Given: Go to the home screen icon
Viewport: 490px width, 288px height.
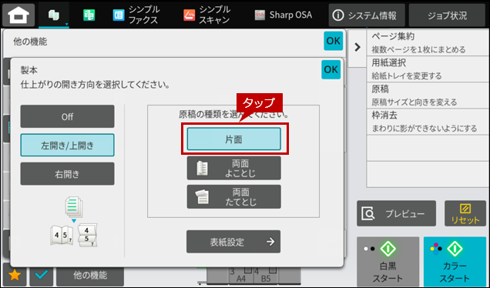Looking at the screenshot, I should (x=18, y=15).
